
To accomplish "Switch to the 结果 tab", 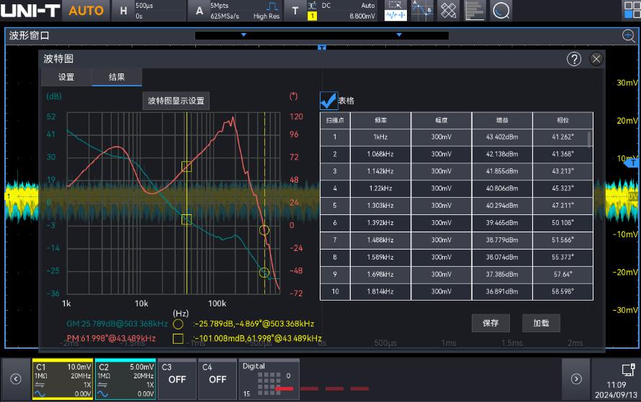I will click(x=117, y=78).
